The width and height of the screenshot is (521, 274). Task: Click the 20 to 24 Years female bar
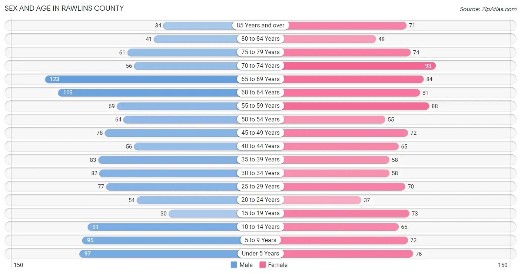322,200
